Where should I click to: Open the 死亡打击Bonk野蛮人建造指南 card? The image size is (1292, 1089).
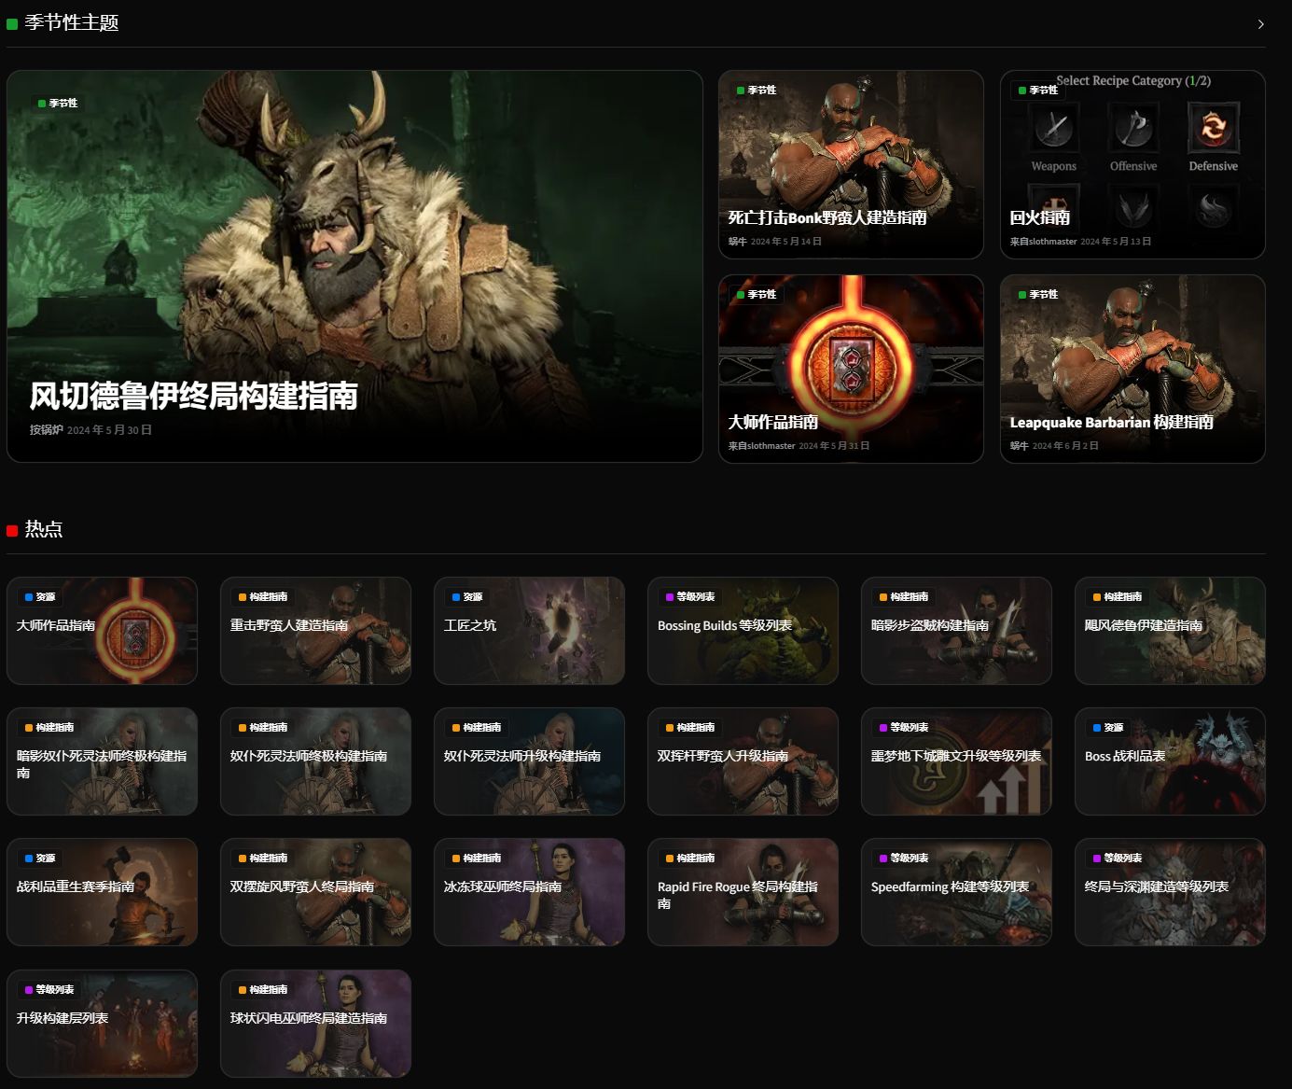[x=851, y=164]
